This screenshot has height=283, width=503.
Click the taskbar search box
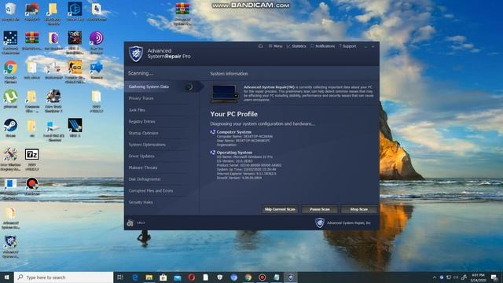coord(64,277)
